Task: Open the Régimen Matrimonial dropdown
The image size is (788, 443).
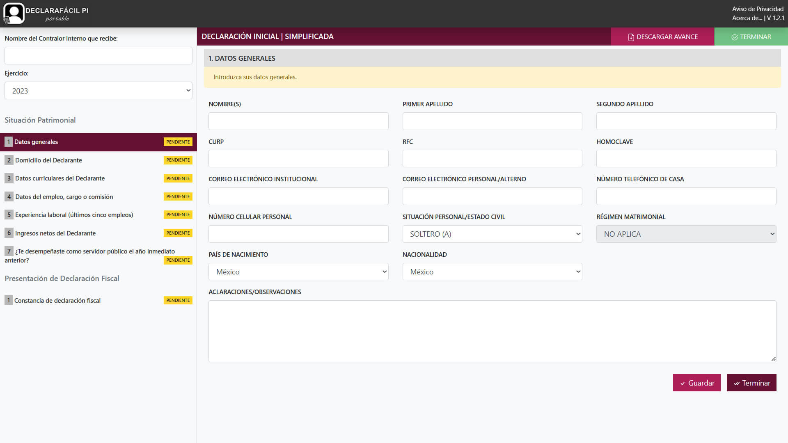Action: 686,234
